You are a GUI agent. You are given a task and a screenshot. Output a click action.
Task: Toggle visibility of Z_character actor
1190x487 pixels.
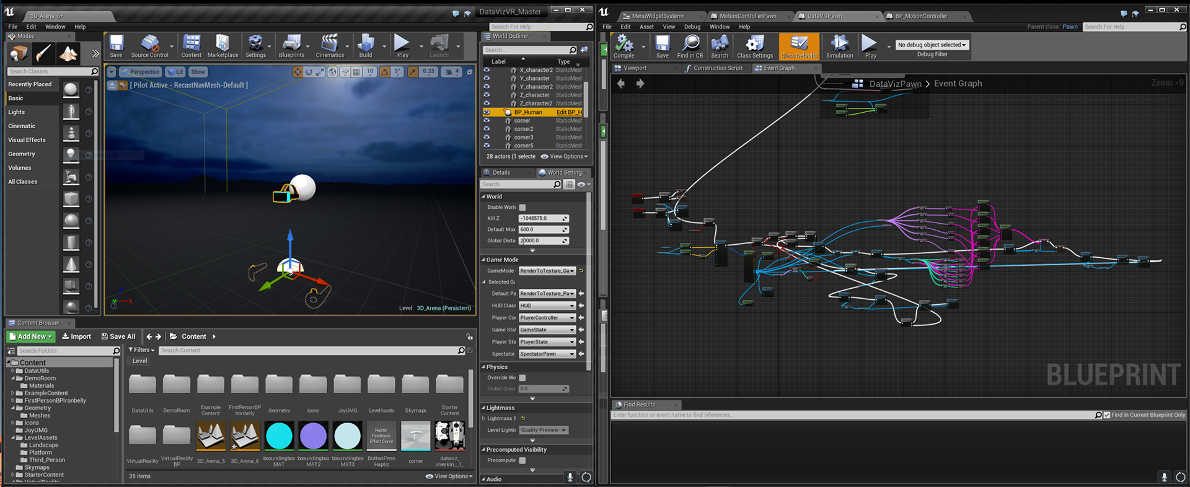pos(487,95)
